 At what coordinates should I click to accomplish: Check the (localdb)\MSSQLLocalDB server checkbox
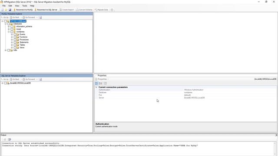6,83
